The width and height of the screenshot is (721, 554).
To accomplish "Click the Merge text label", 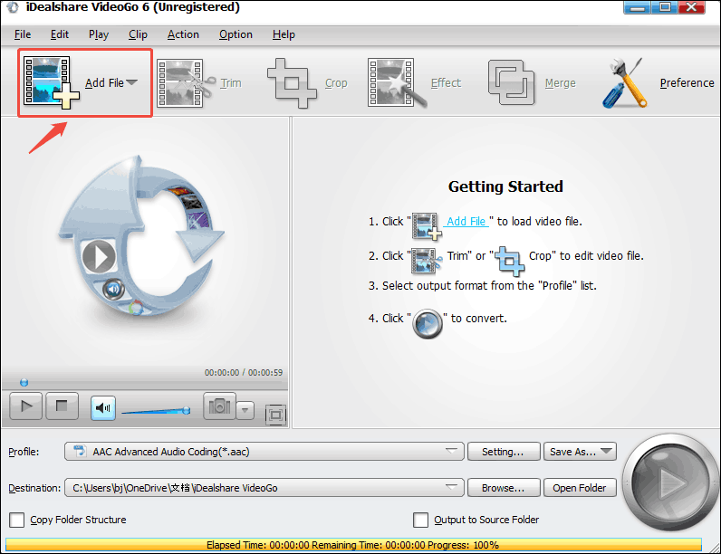I will [x=560, y=83].
